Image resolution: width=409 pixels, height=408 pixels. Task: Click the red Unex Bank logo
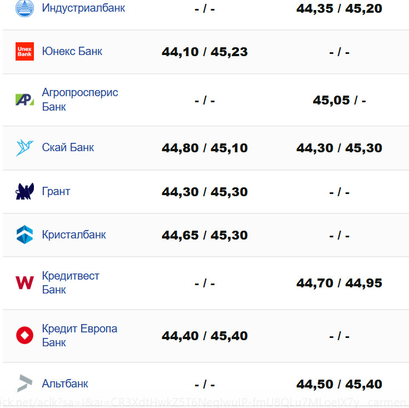tap(24, 52)
